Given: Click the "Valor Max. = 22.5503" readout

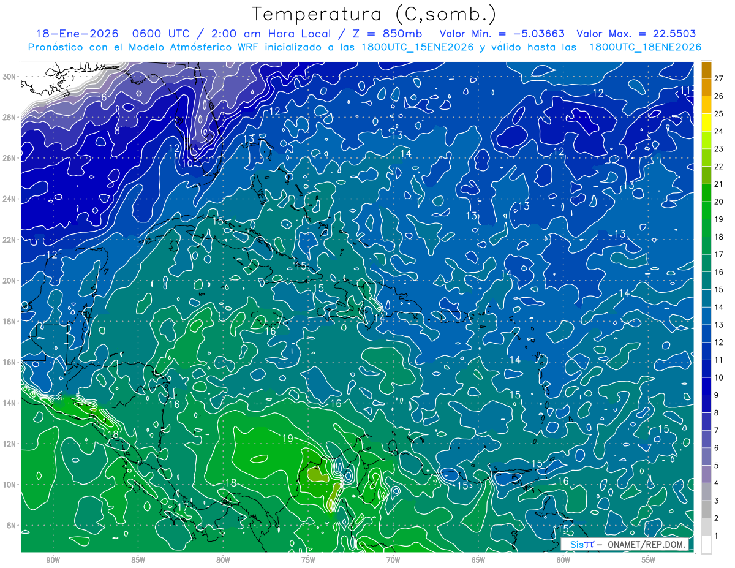Looking at the screenshot, I should coord(636,34).
